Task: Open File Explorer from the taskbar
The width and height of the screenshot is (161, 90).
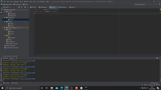Action: click(x=52, y=88)
